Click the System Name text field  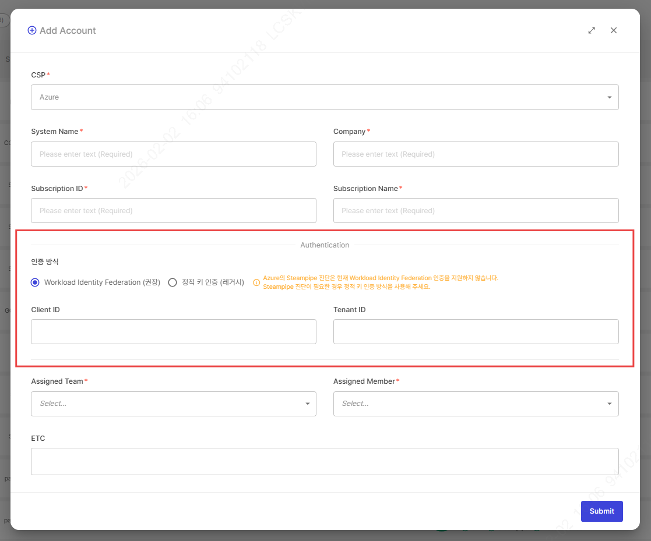(173, 154)
